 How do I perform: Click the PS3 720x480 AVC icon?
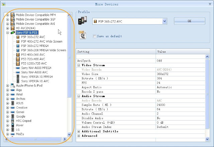tap(18, 59)
